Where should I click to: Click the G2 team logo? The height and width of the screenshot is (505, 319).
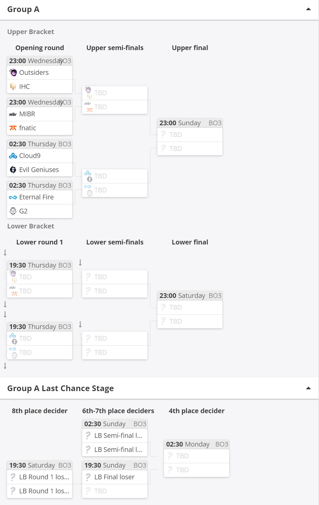pyautogui.click(x=13, y=211)
